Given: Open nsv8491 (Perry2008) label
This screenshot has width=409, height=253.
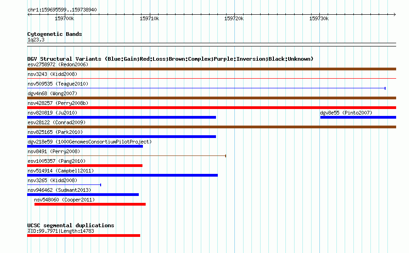Looking at the screenshot, I should 54,151.
